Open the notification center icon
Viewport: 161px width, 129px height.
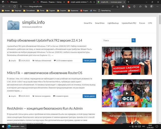pos(157,126)
